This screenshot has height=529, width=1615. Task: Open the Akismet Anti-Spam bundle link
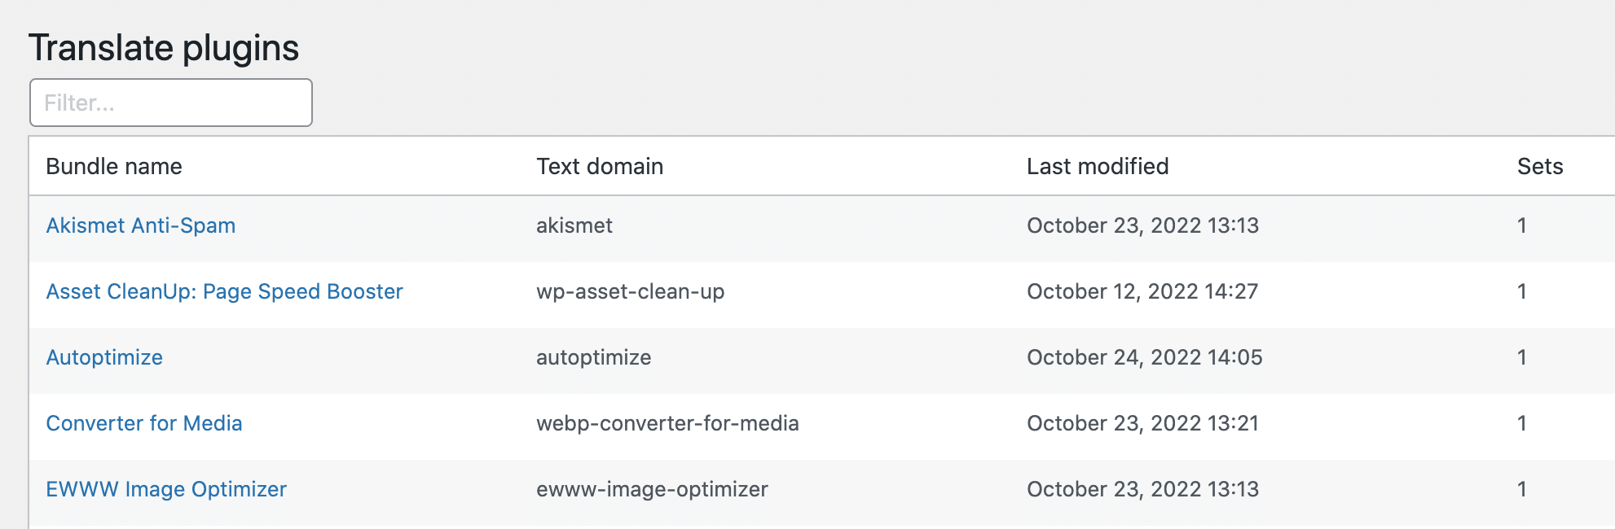coord(141,225)
